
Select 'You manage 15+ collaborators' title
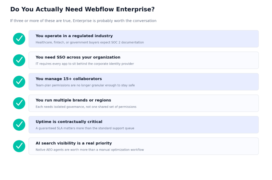tap(69, 79)
